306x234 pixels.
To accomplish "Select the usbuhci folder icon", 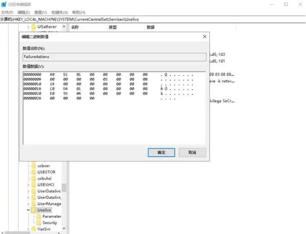I will pos(34,179).
